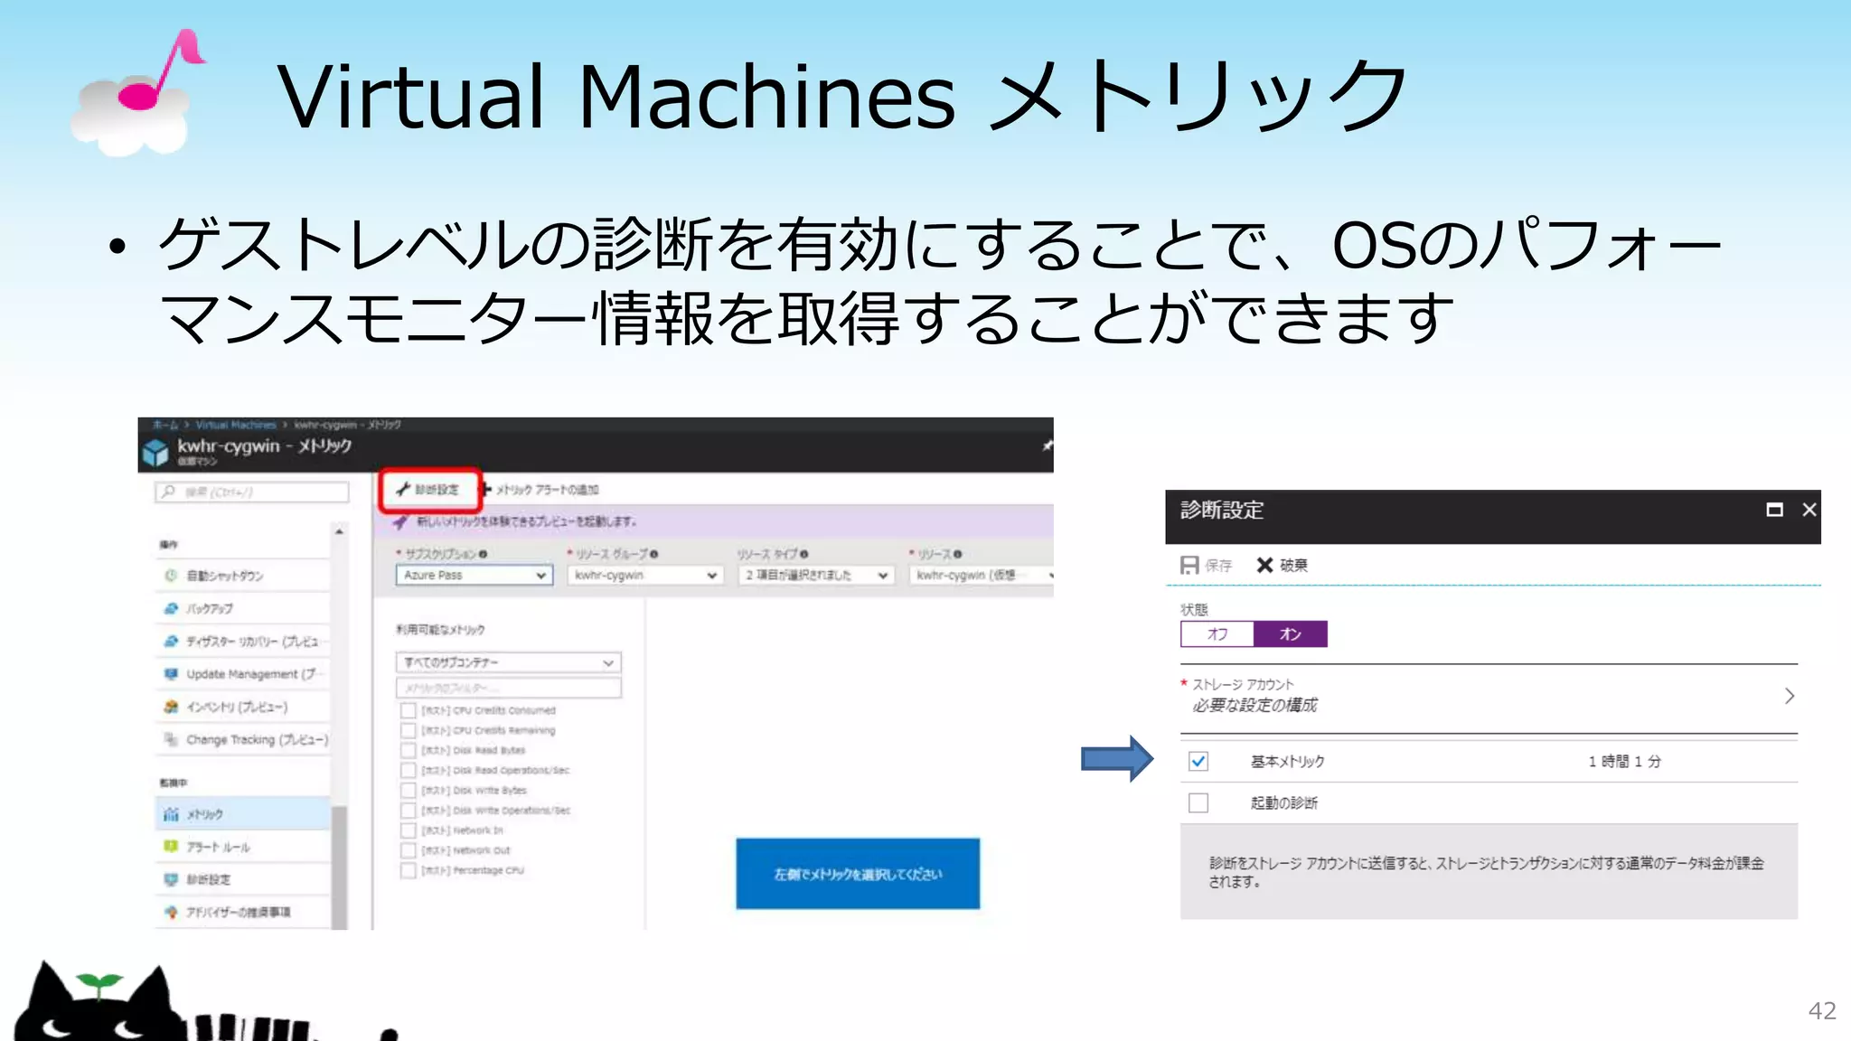1851x1041 pixels.
Task: Click the rocket icon in the preview banner
Action: 399,521
